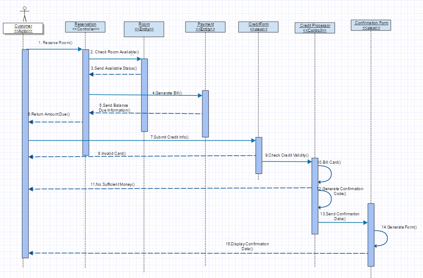
Task: Click the CreditForm view lifeline header
Action: coord(258,27)
